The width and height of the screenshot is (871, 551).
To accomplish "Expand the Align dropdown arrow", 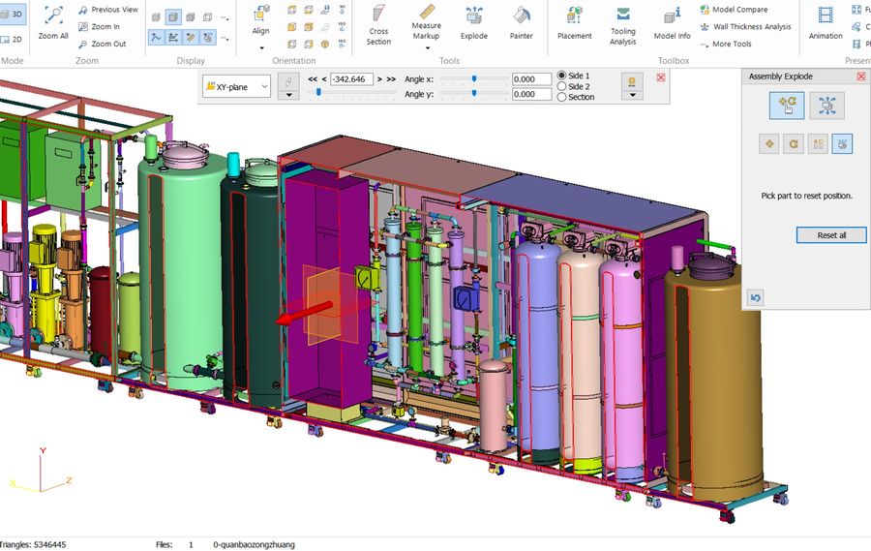I will [261, 48].
